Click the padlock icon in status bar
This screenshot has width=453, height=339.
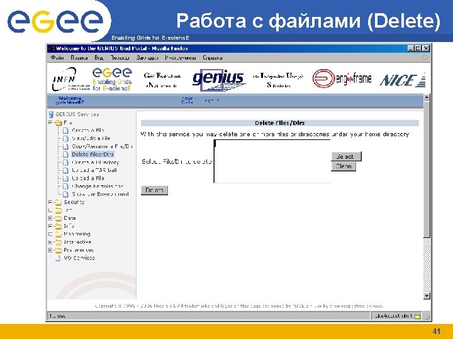[418, 316]
